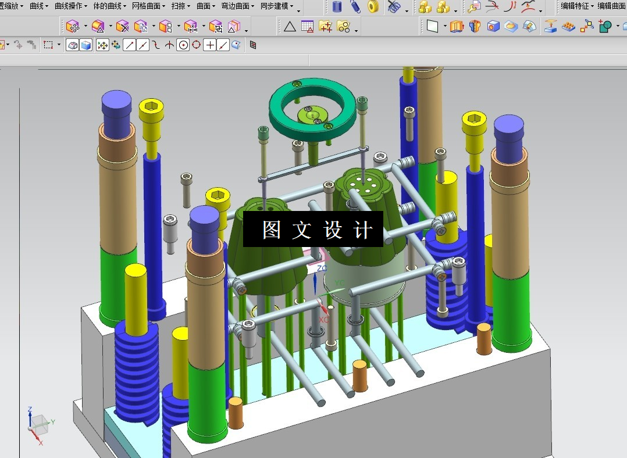Click the Resize Face cube icon
The height and width of the screenshot is (458, 627).
[98, 27]
